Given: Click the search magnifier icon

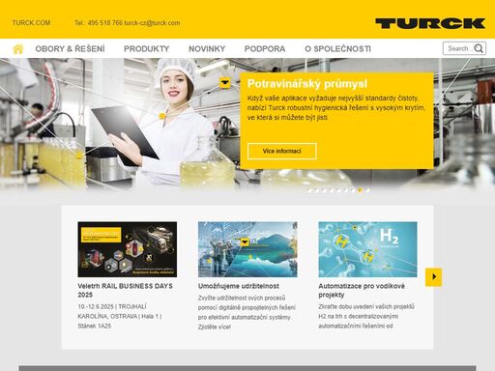Looking at the screenshot, I should [479, 48].
